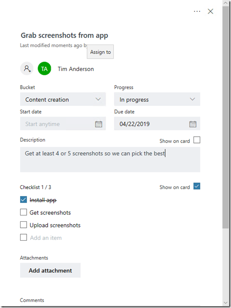Click the scrollbar up arrow
The image size is (231, 308).
[x=225, y=3]
